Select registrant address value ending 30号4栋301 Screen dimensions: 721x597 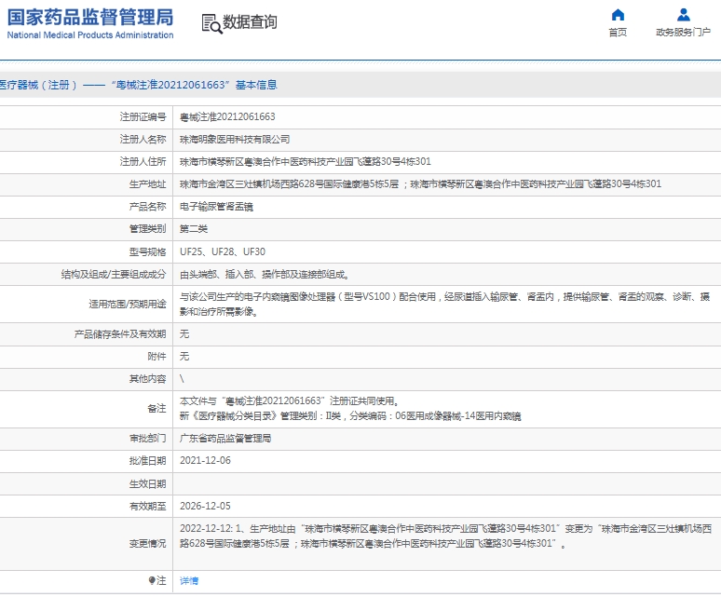point(306,161)
